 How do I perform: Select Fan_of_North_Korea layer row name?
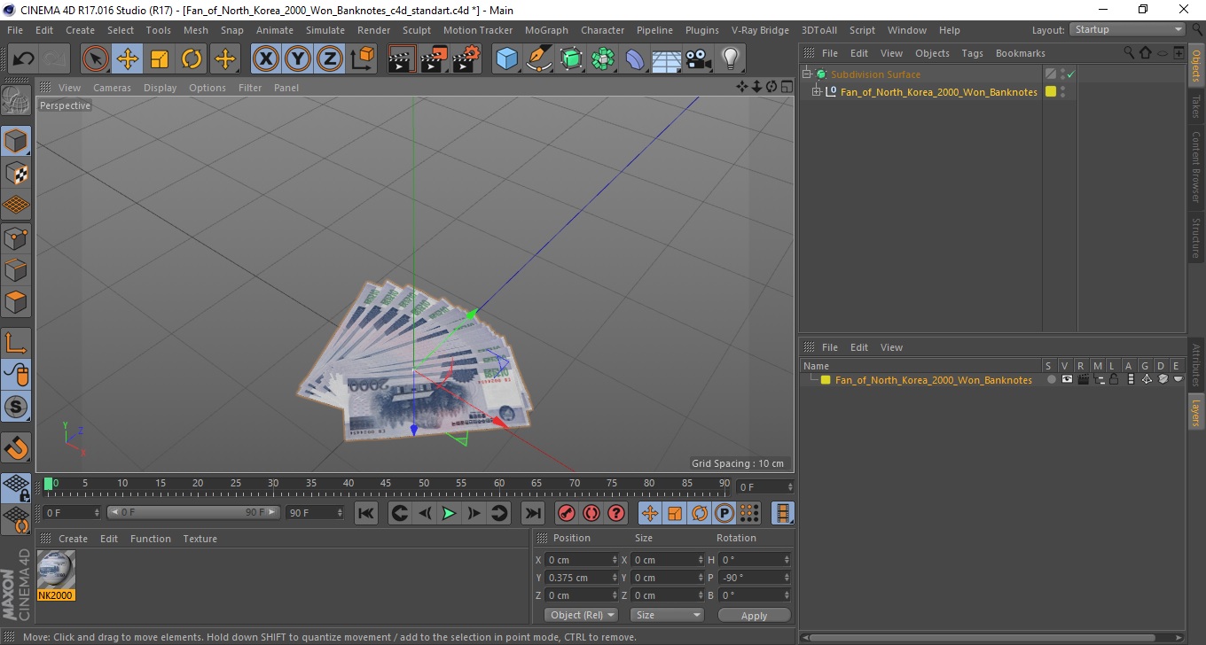(x=933, y=380)
